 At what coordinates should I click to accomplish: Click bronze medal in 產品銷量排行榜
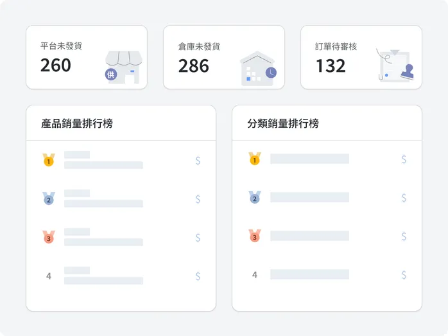point(49,237)
